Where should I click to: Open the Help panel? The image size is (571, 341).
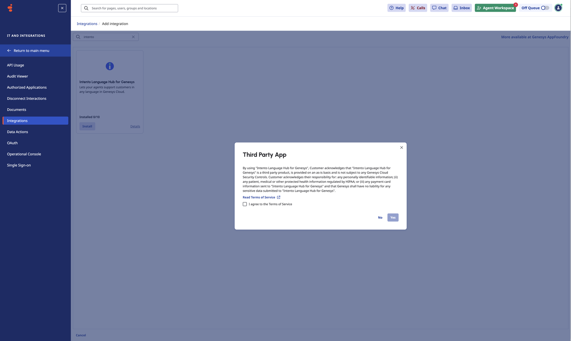[396, 8]
